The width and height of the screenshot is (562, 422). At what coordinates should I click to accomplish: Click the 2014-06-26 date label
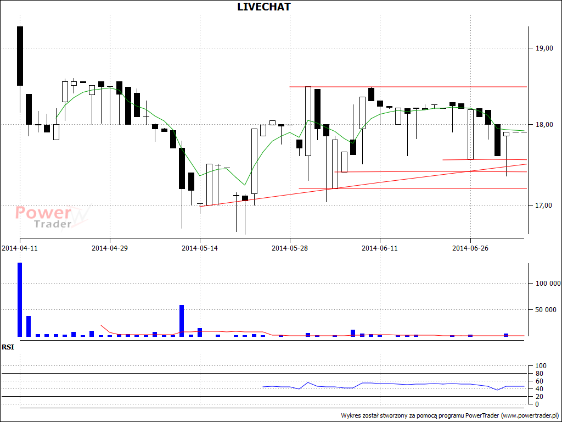(470, 248)
